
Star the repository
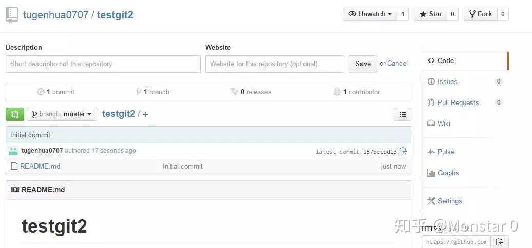click(430, 14)
